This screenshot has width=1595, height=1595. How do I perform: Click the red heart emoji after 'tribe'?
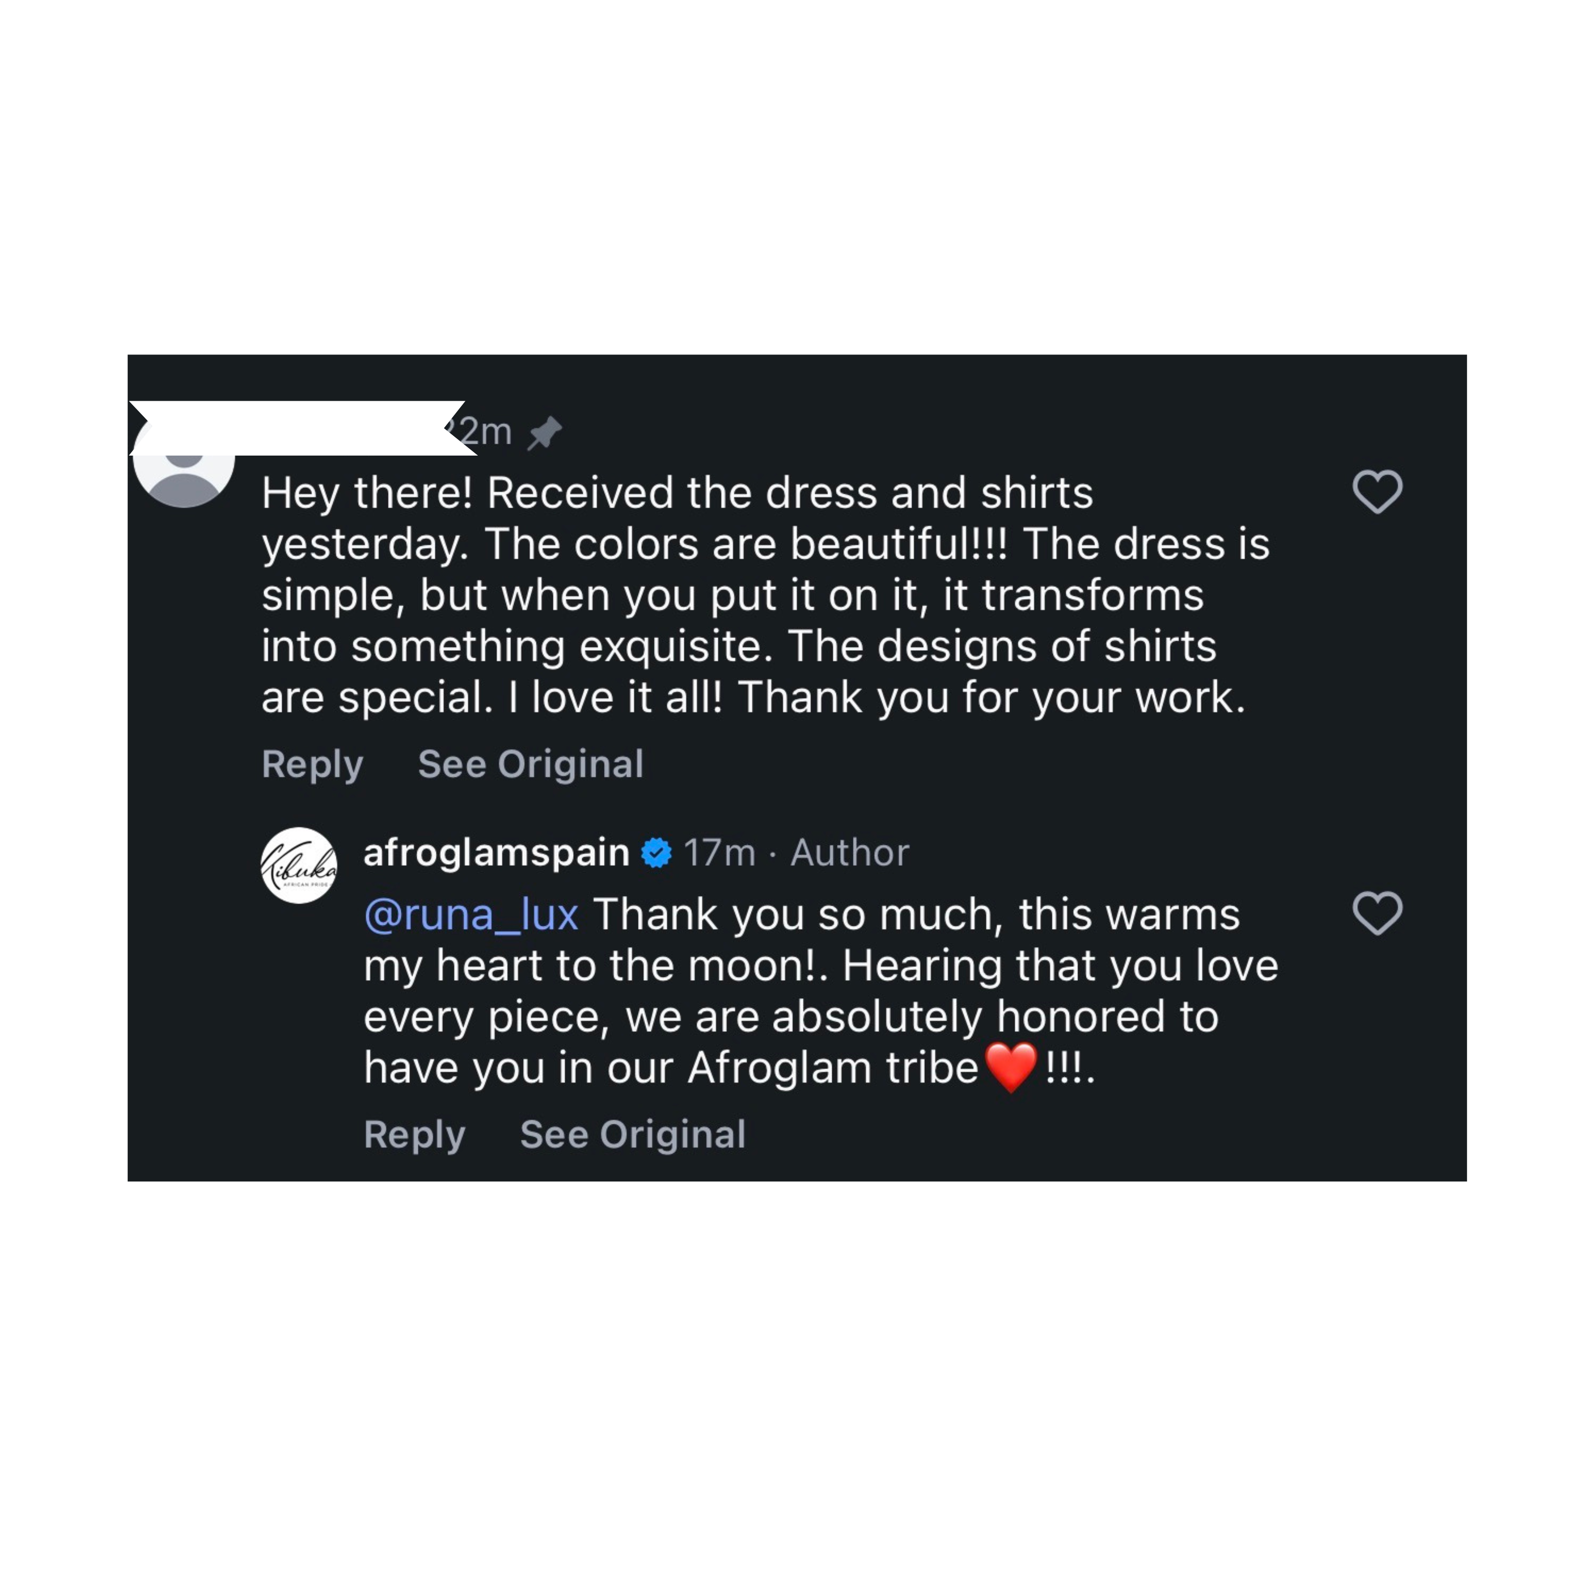pyautogui.click(x=1010, y=1067)
